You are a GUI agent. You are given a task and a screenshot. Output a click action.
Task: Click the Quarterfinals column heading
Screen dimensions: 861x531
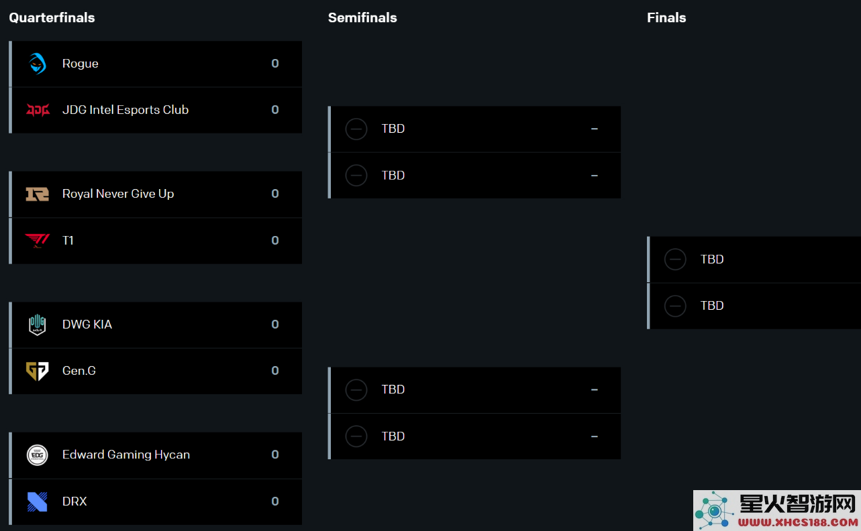click(x=52, y=17)
